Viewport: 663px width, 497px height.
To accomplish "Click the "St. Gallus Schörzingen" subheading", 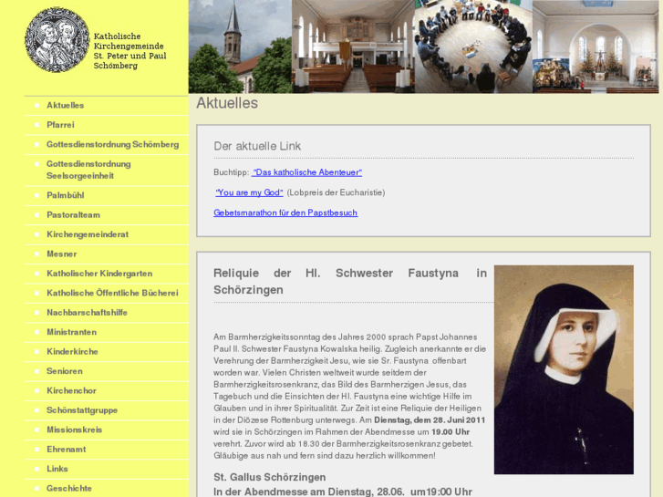I will point(270,477).
